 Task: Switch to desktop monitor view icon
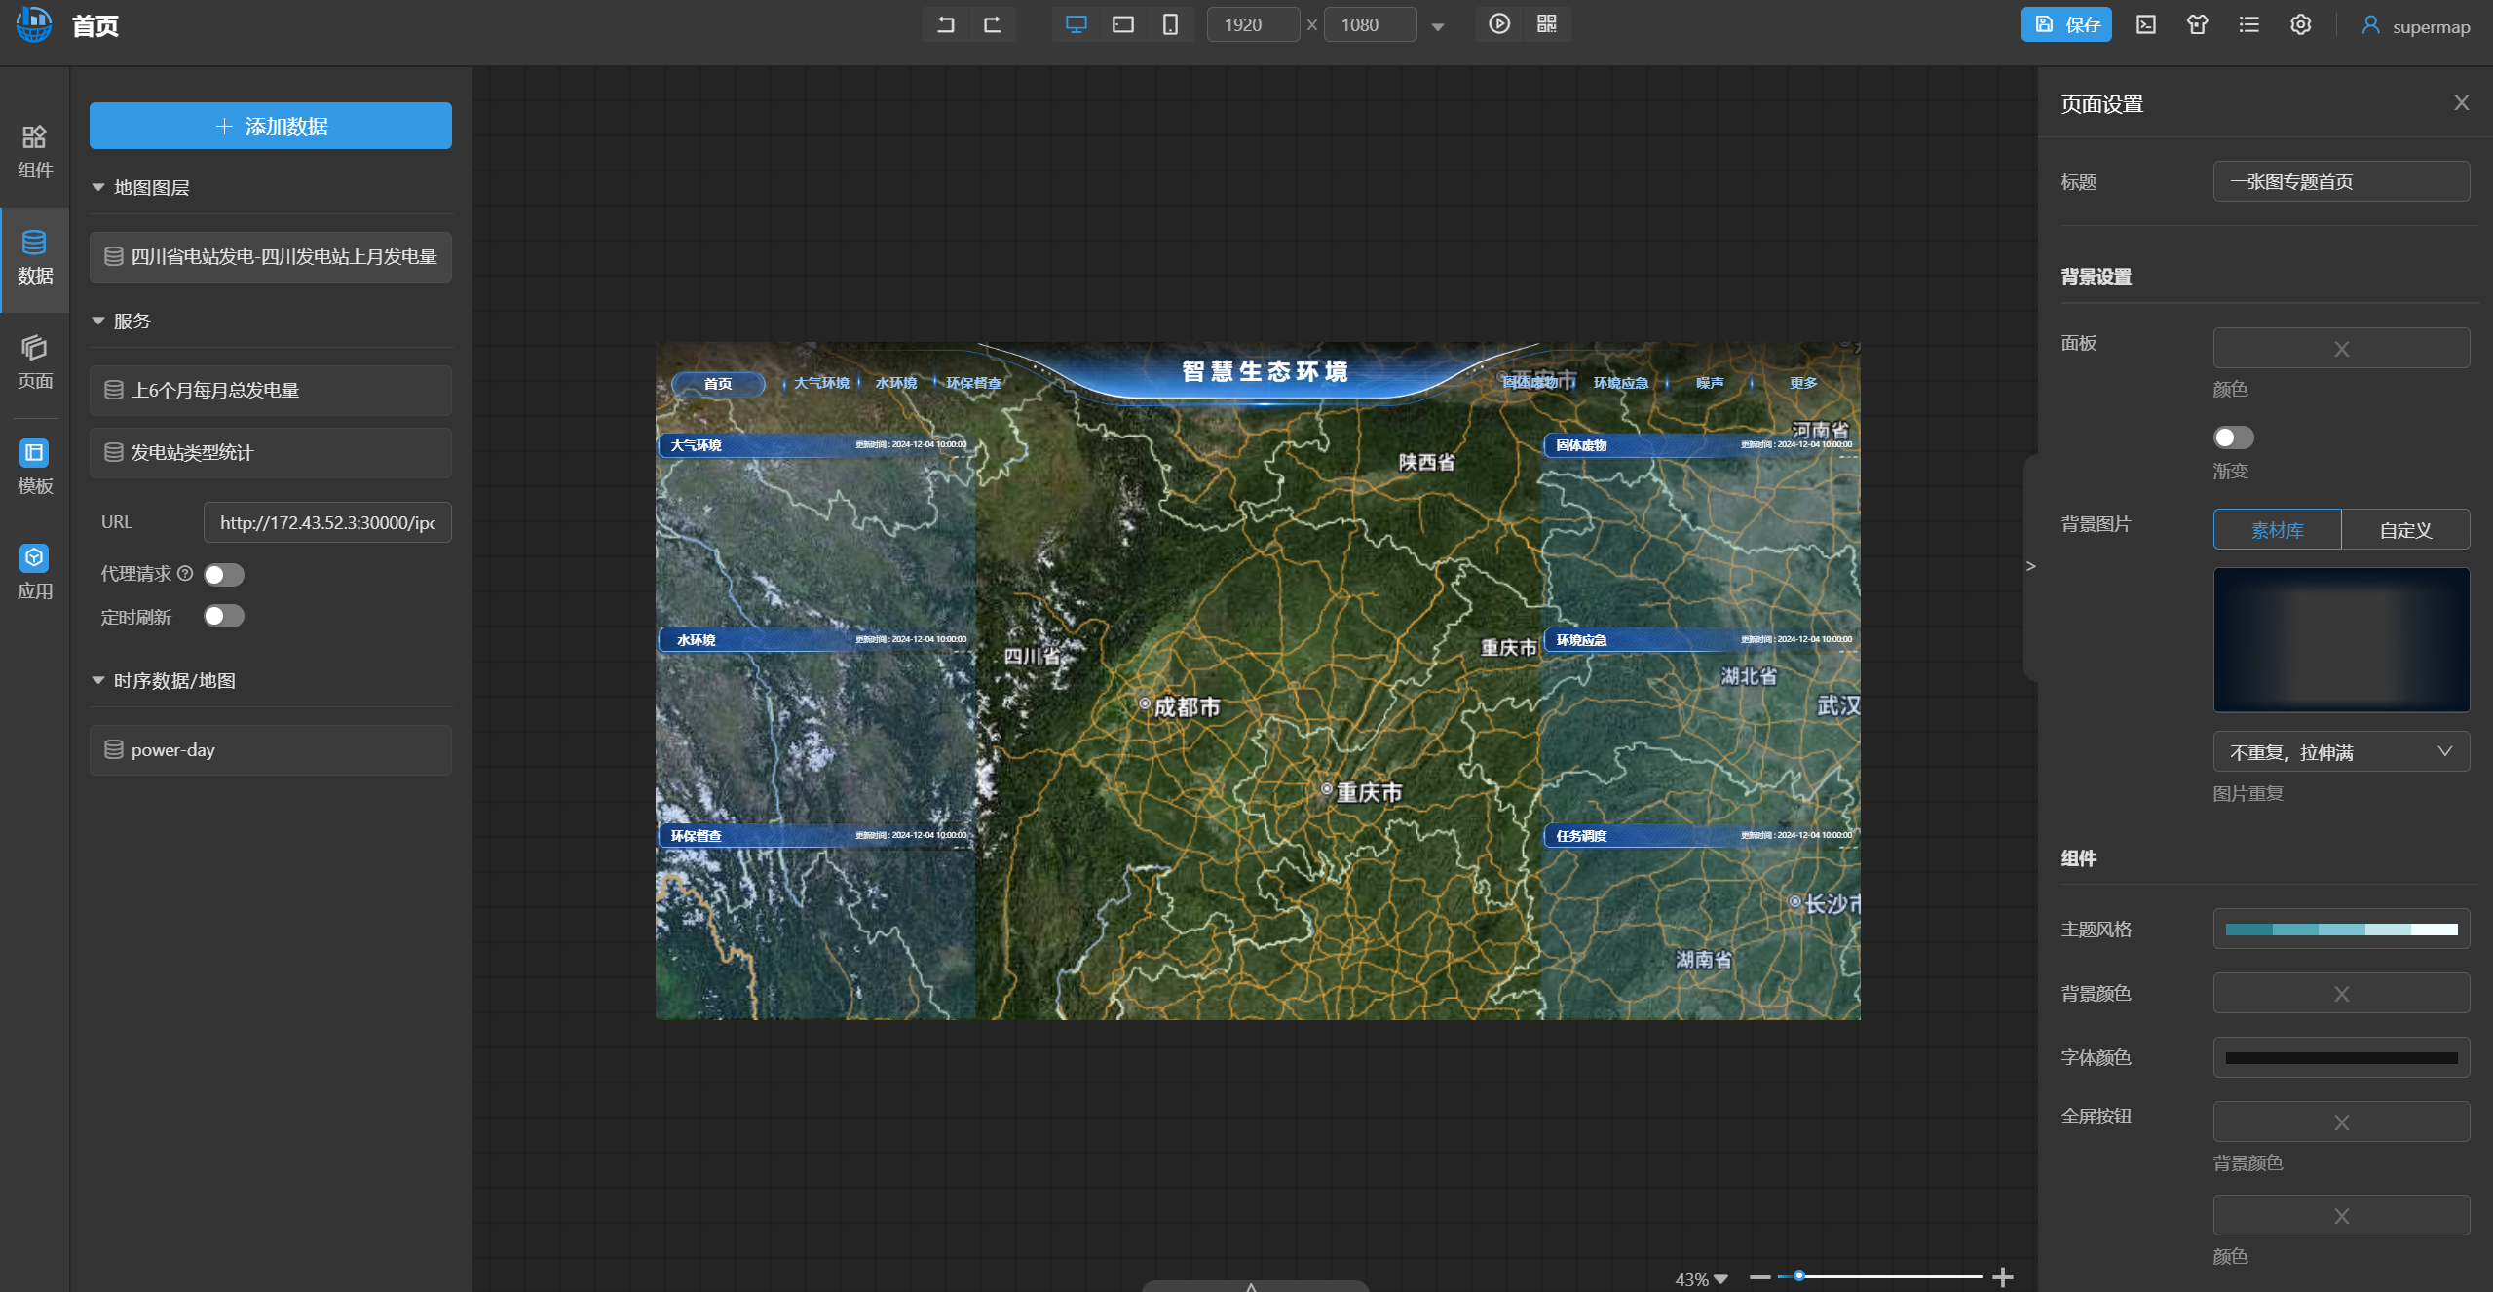coord(1076,24)
